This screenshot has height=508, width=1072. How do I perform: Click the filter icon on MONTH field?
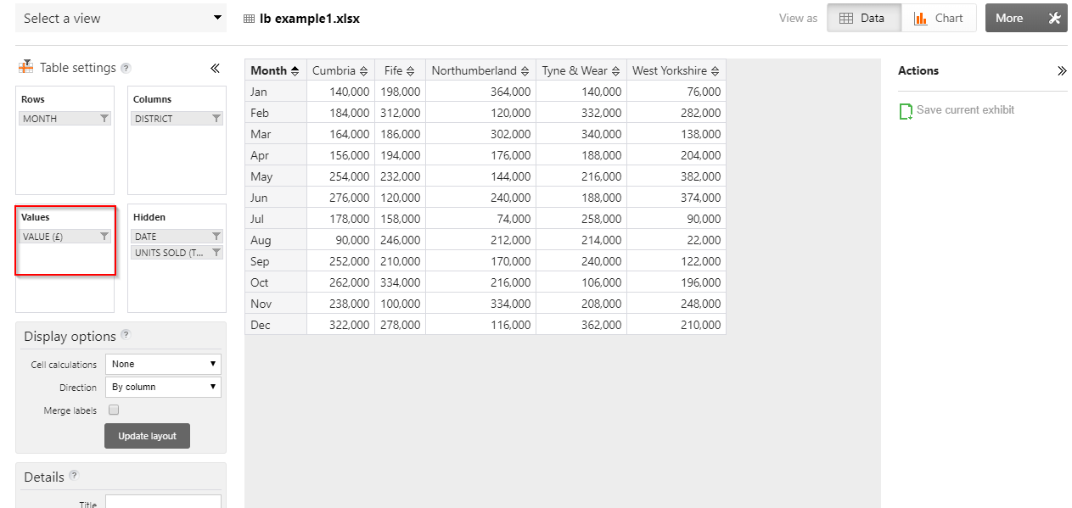point(104,119)
